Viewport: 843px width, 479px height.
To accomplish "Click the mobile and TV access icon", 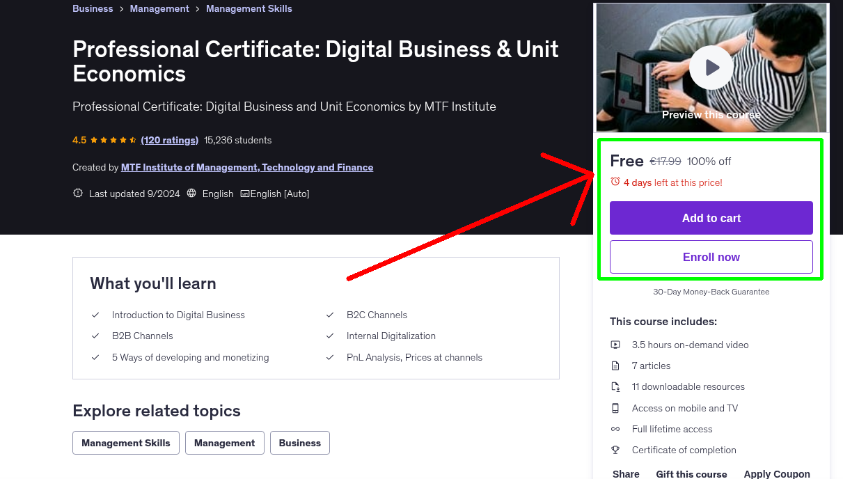I will click(x=615, y=408).
